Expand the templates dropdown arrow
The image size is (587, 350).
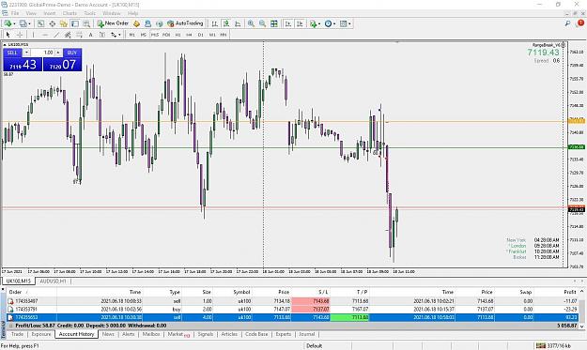(349, 23)
